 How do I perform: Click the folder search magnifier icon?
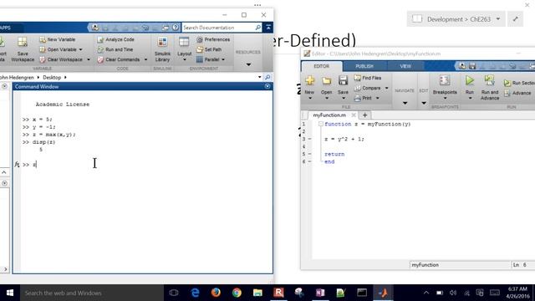click(x=267, y=77)
